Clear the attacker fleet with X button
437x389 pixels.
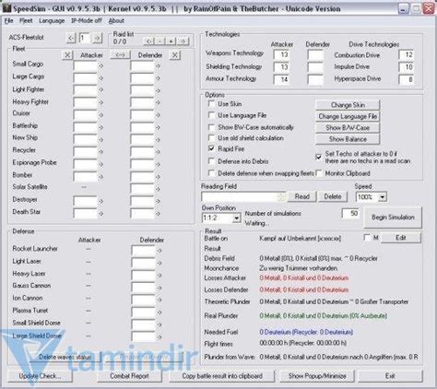67,55
